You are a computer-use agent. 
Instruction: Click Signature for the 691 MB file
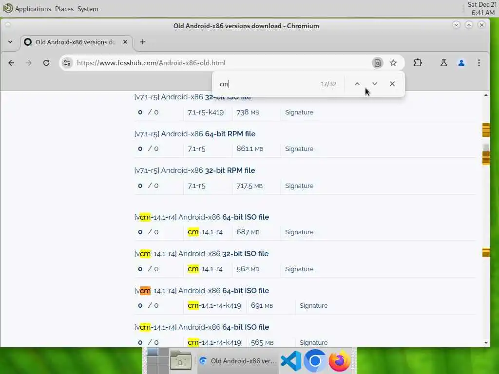pyautogui.click(x=313, y=306)
